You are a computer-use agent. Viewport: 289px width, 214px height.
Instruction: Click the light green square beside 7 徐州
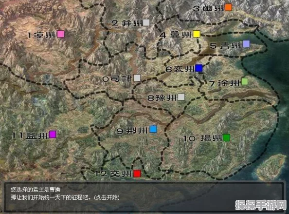coord(245,81)
